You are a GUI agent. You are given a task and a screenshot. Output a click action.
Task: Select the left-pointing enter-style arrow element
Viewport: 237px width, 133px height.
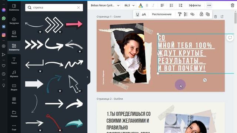(34, 64)
